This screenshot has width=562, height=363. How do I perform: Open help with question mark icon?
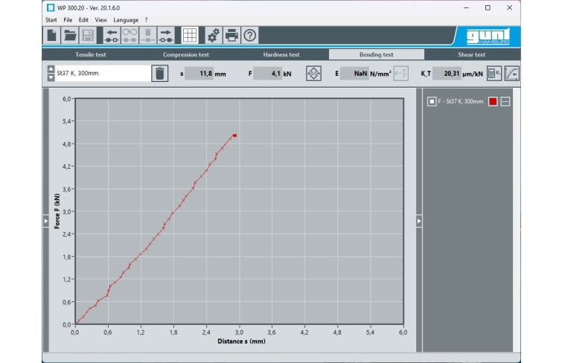pos(250,35)
